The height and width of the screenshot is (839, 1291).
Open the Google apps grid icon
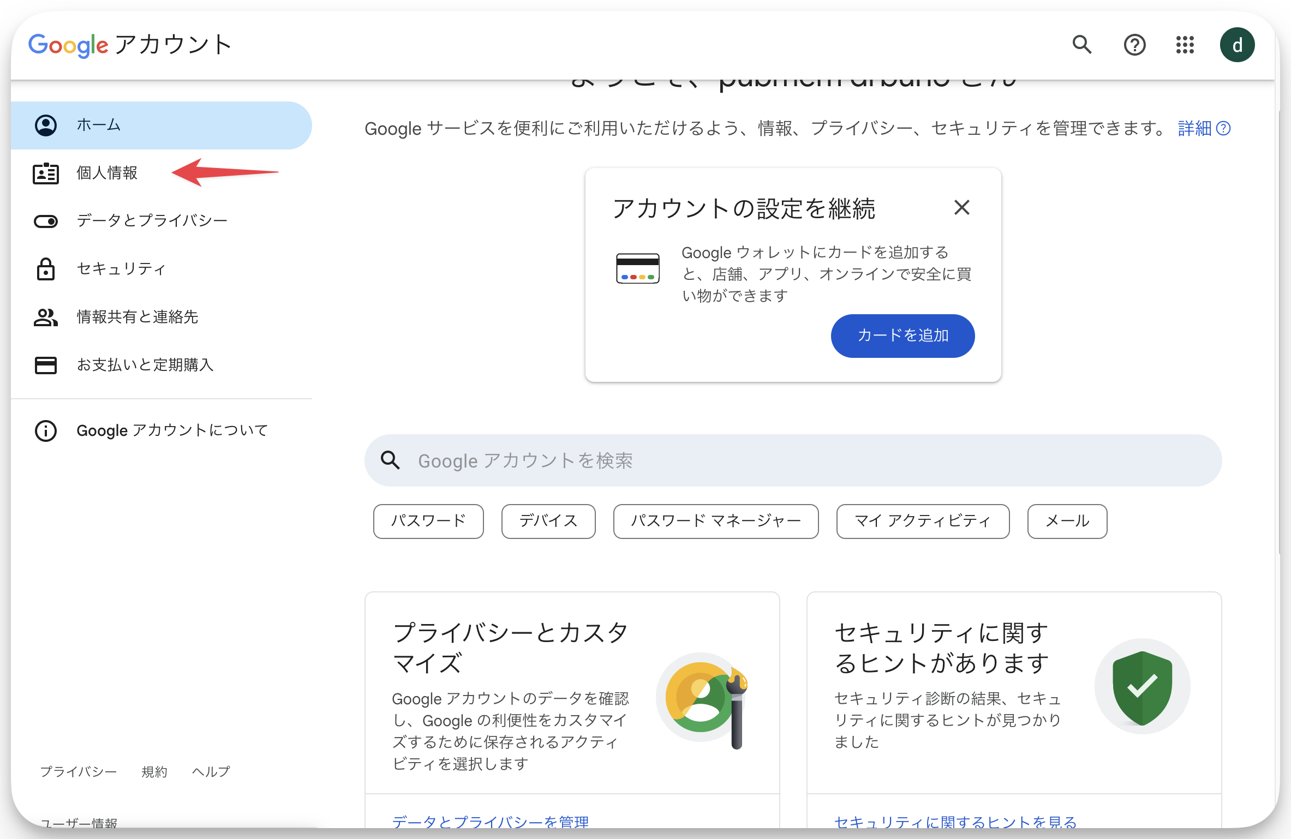1185,45
